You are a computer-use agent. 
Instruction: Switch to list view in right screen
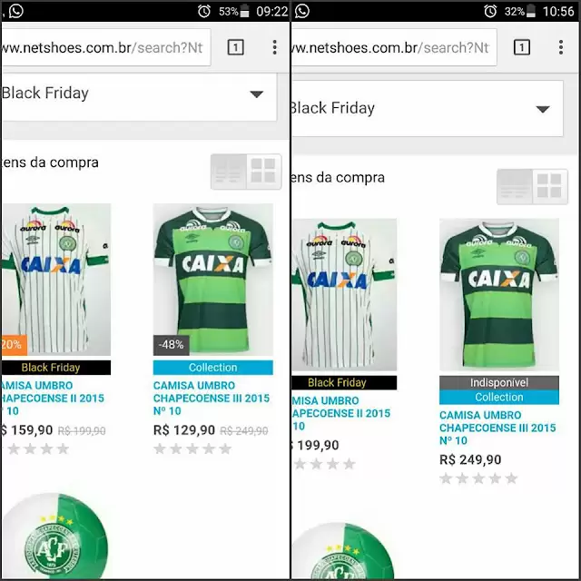(x=515, y=186)
